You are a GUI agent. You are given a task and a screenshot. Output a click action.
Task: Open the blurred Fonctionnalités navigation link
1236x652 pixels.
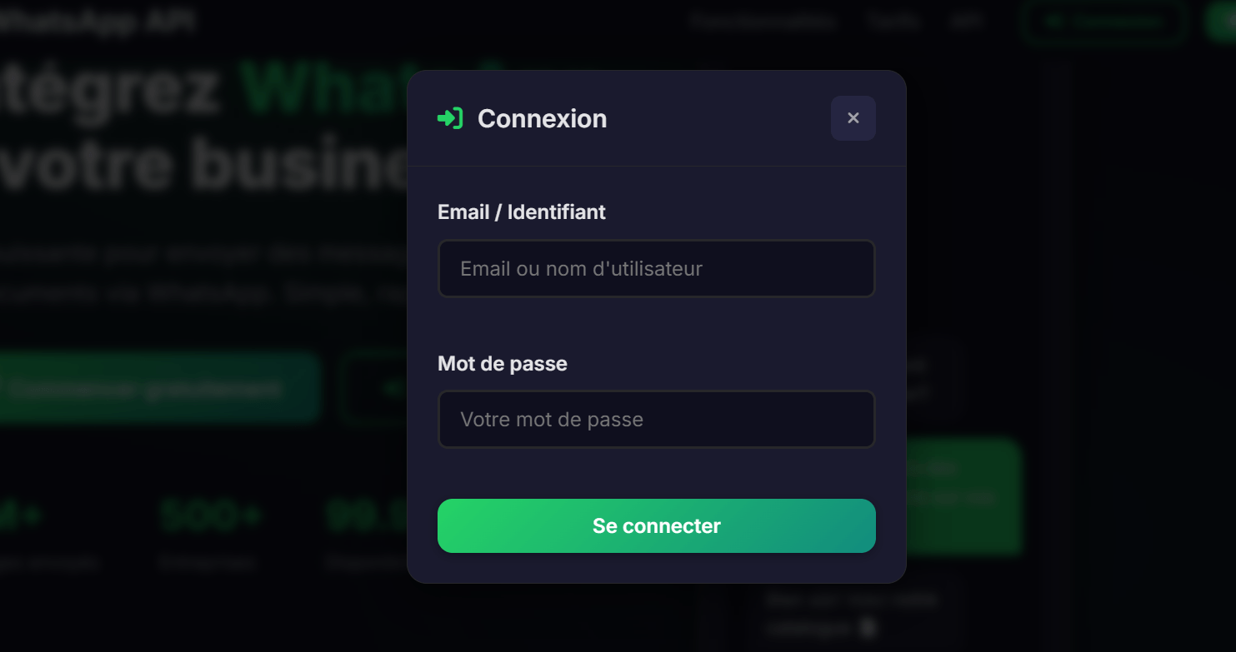point(763,22)
